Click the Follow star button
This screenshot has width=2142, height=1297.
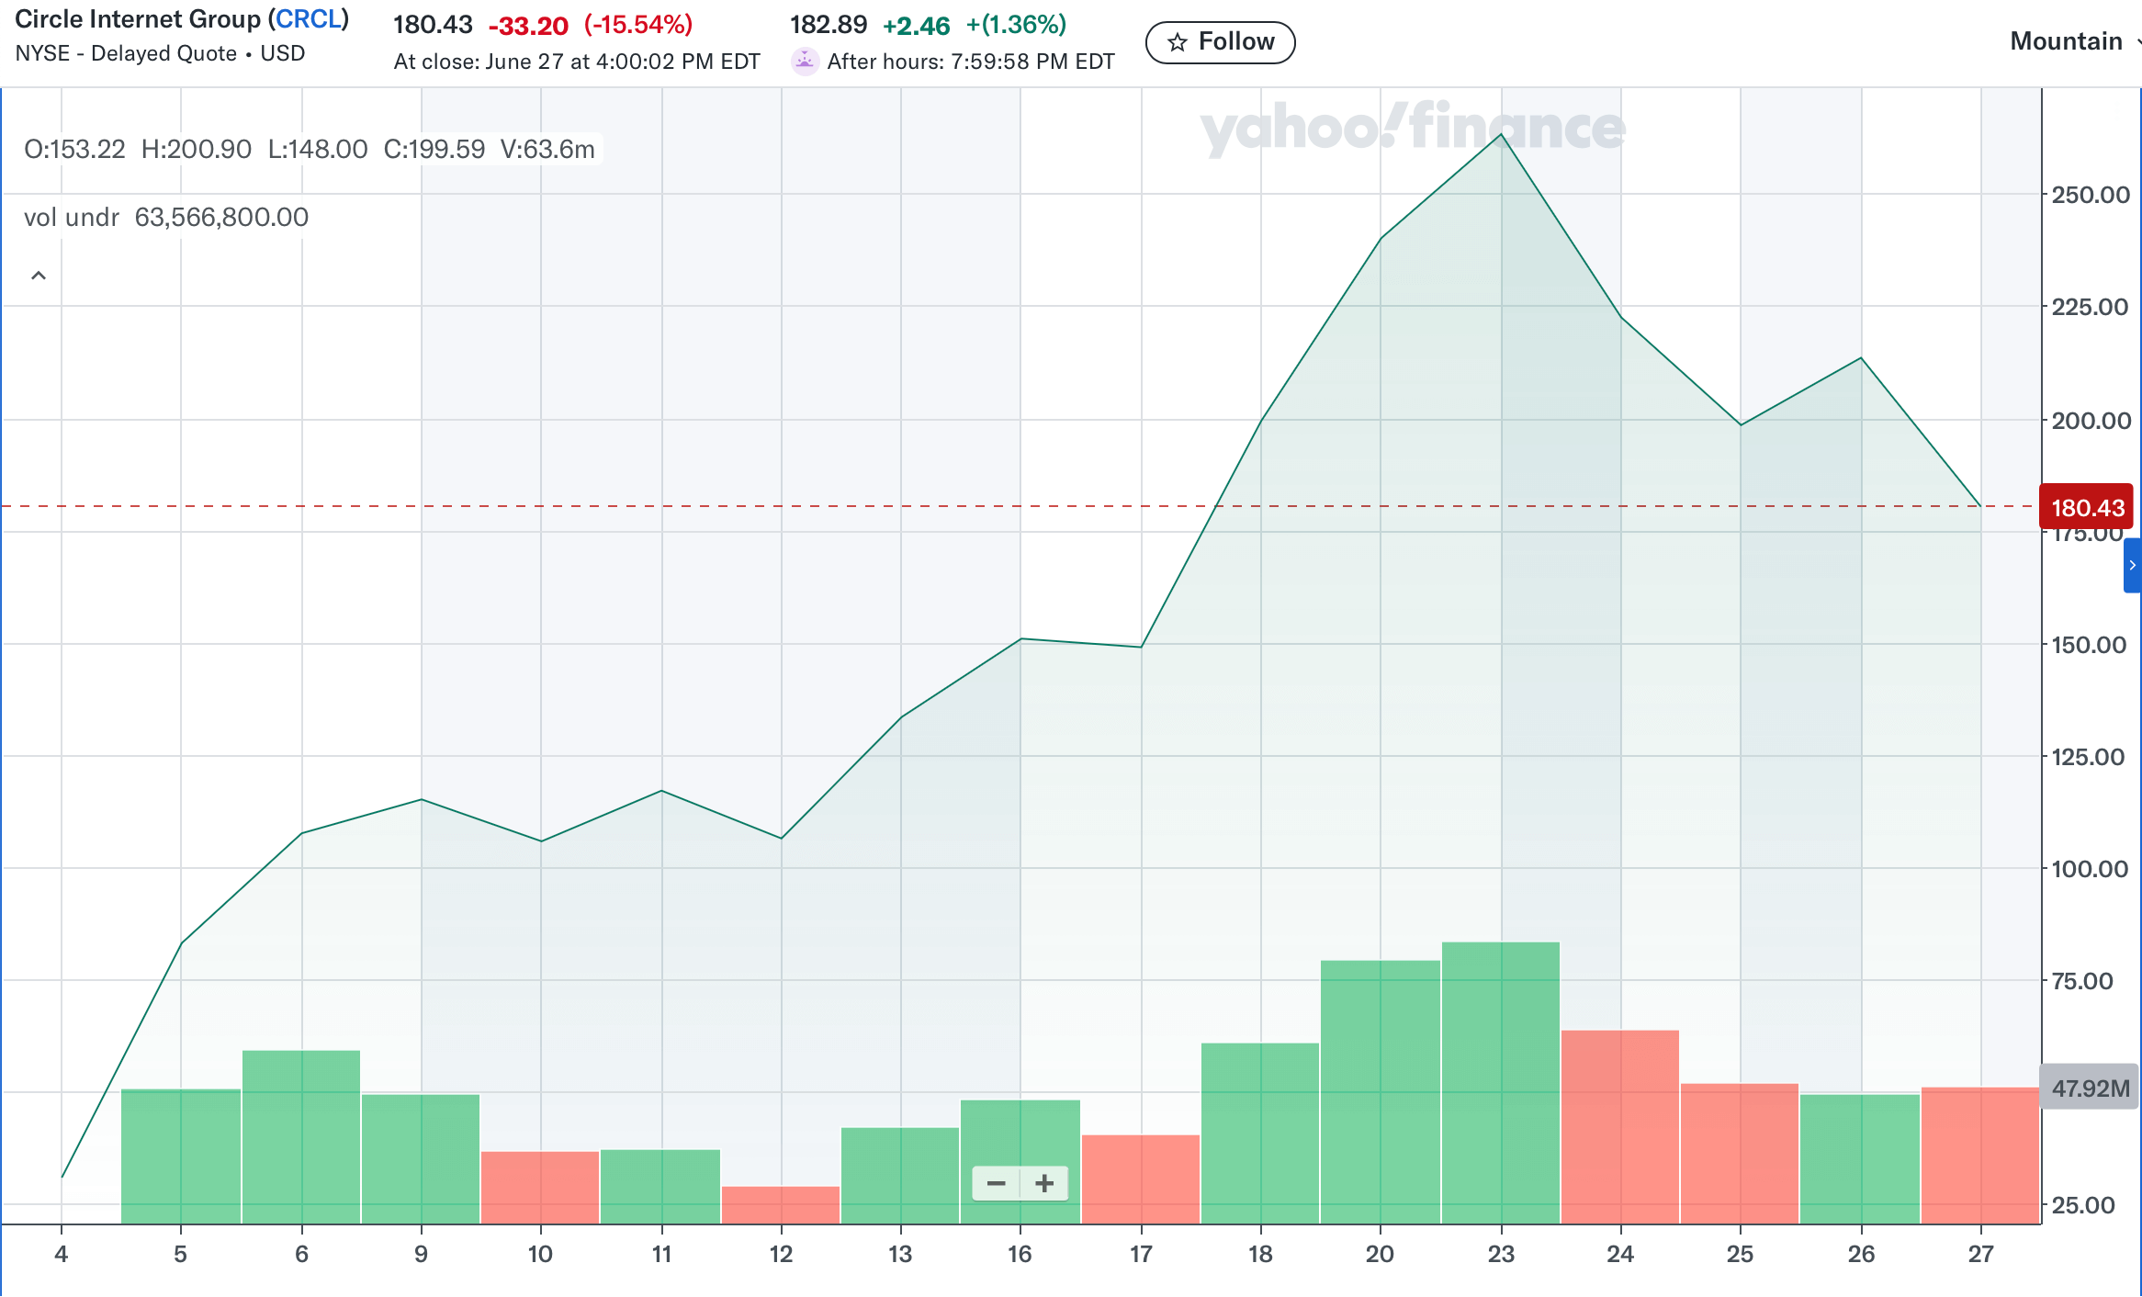1220,42
